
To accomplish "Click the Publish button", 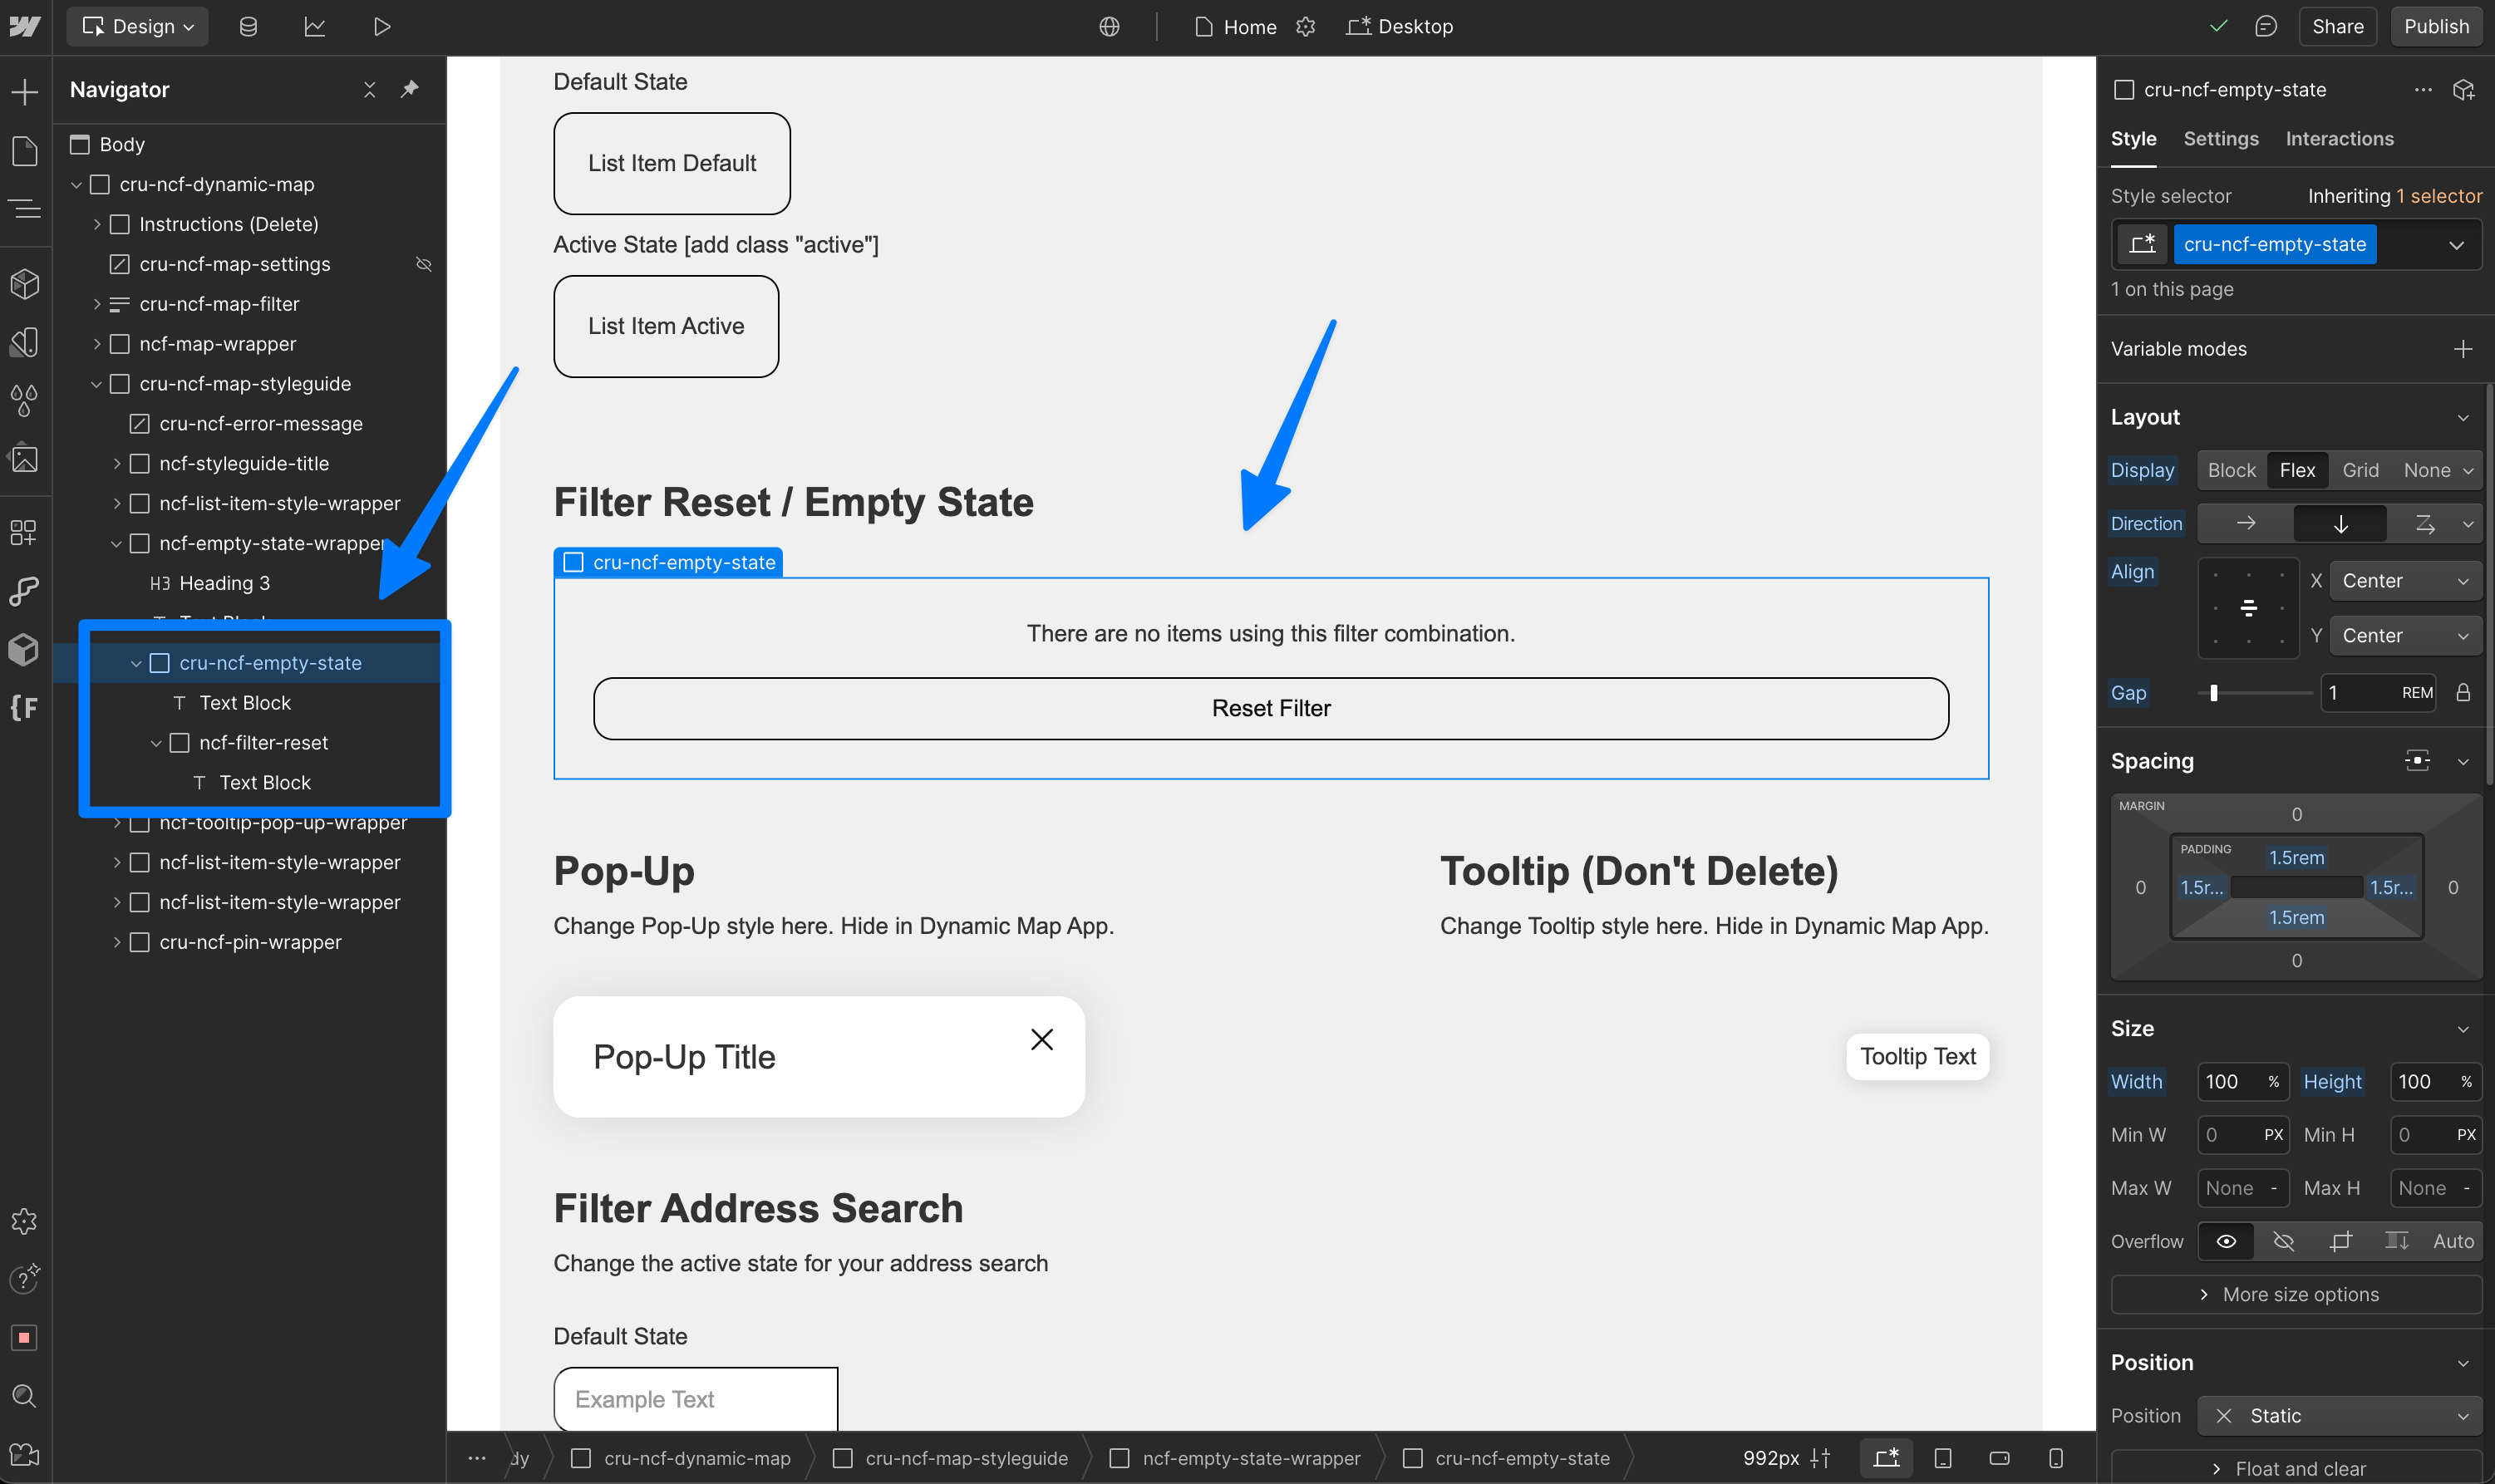I will point(2436,27).
